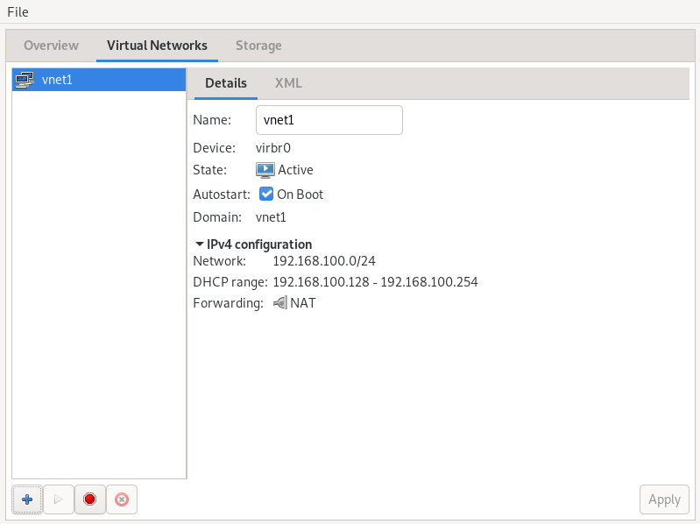This screenshot has width=700, height=524.
Task: Click the Apply button
Action: coord(664,499)
